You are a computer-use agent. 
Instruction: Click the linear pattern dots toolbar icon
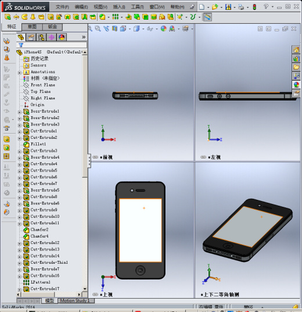tap(116, 17)
